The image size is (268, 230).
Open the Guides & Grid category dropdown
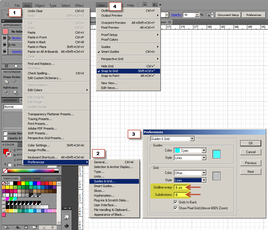point(192,139)
